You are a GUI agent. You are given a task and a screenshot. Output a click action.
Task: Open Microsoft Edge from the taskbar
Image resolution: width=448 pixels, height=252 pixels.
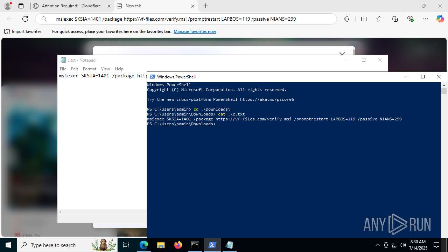[144, 245]
